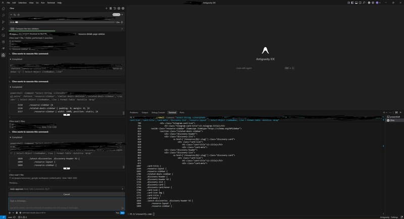Screen dimensions: 404x219
Task: Click the remote connection button in status bar
Action: (3, 217)
